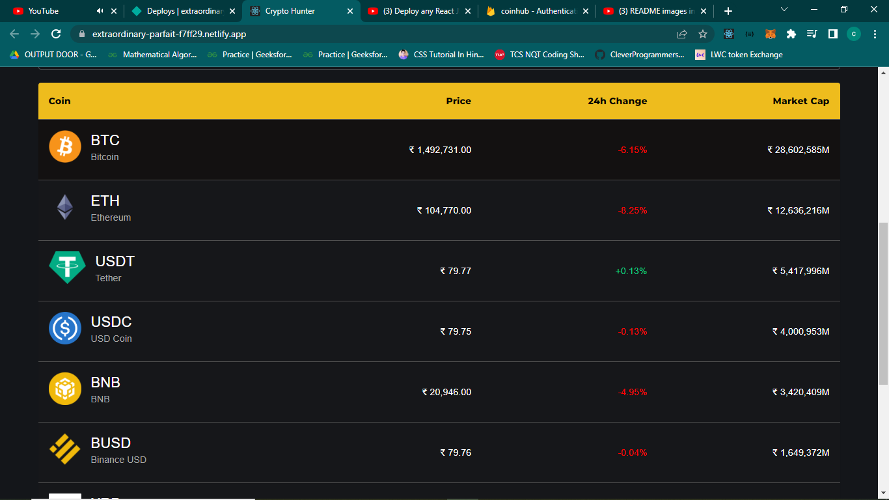Click USDC symbol text
Screen dimensions: 889x500
[111, 322]
